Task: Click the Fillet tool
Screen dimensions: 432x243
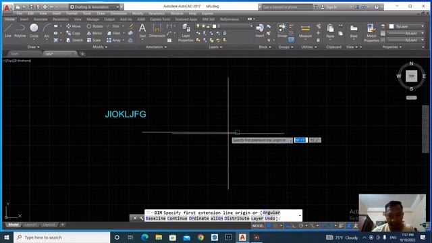Action: pyautogui.click(x=113, y=33)
